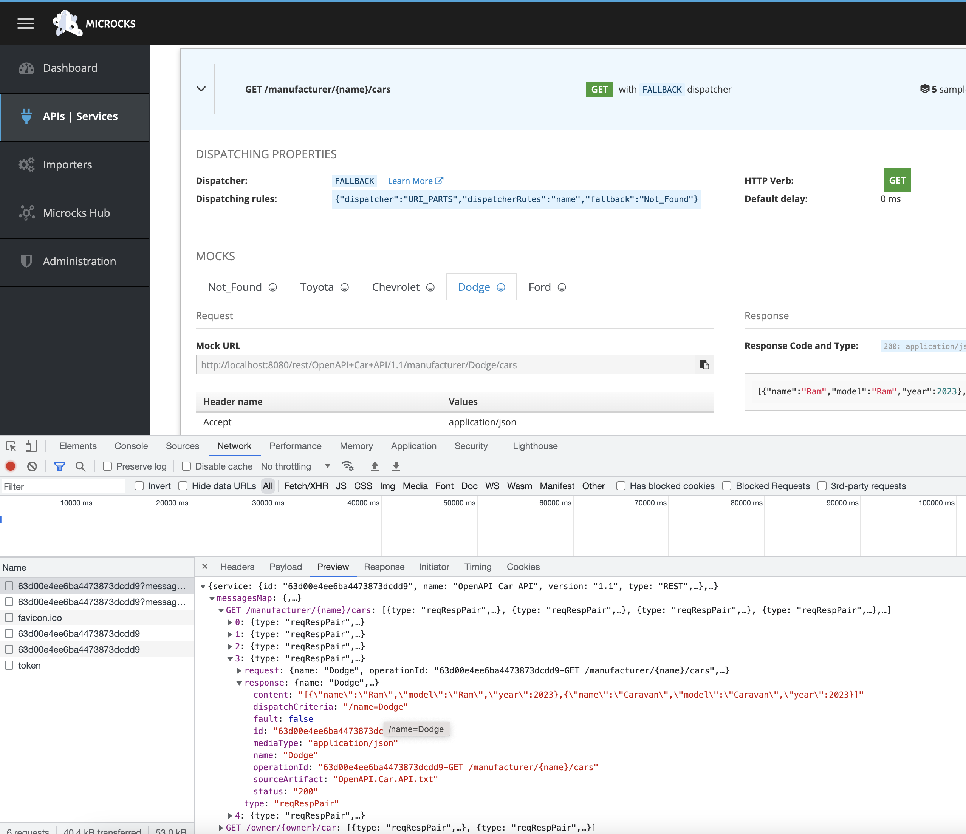
Task: Select Microcks Hub in the sidebar
Action: (76, 213)
